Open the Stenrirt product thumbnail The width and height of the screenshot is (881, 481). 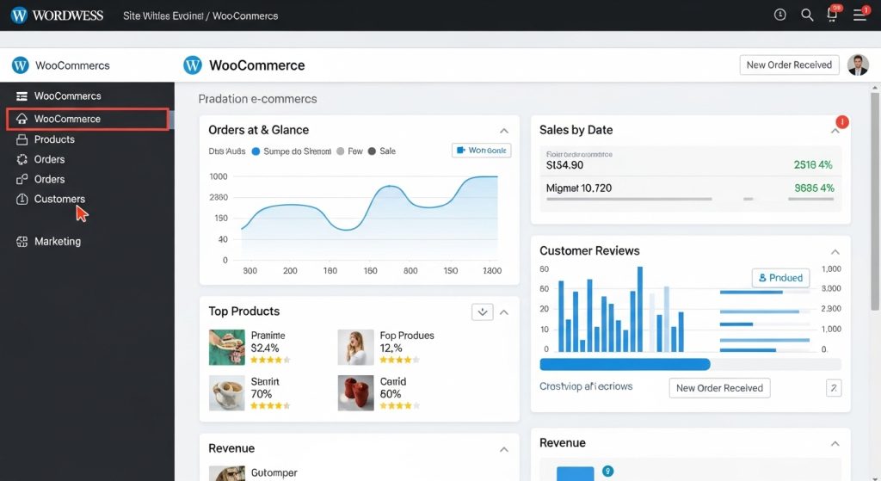227,393
